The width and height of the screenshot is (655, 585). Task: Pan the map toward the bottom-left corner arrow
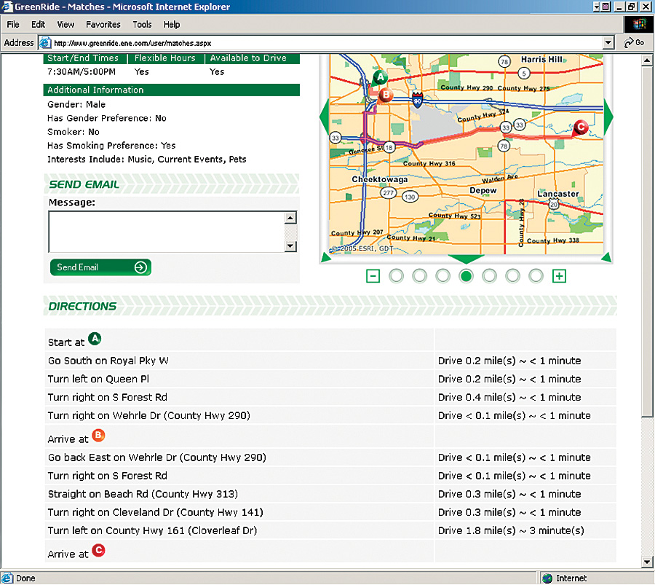[x=326, y=258]
